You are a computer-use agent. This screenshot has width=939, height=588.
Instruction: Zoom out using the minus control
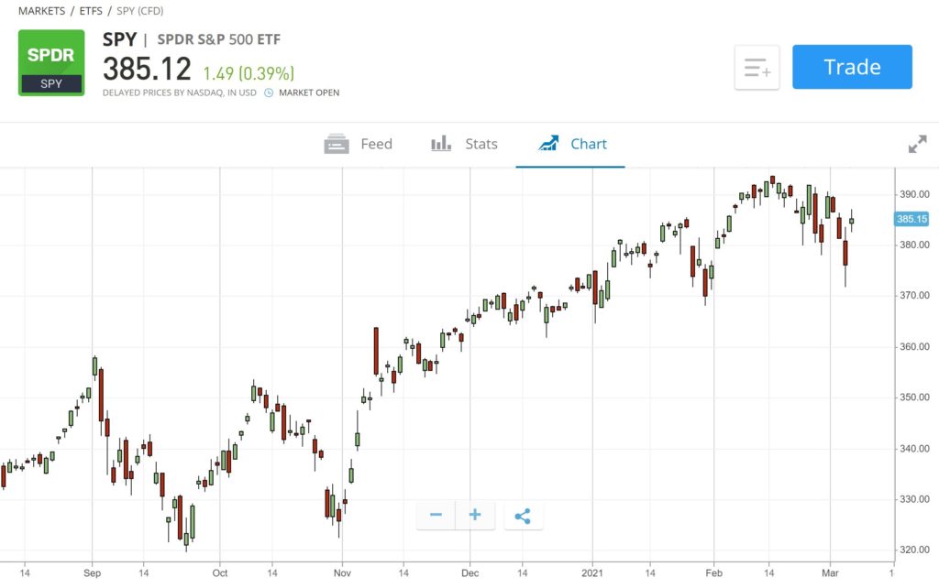[x=435, y=515]
